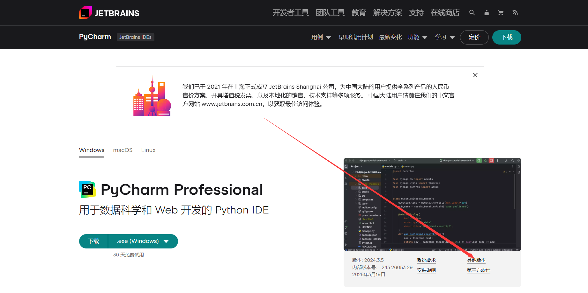Viewport: 588px width, 293px height.
Task: Open the .exe (Windows) installer dropdown
Action: (x=143, y=241)
